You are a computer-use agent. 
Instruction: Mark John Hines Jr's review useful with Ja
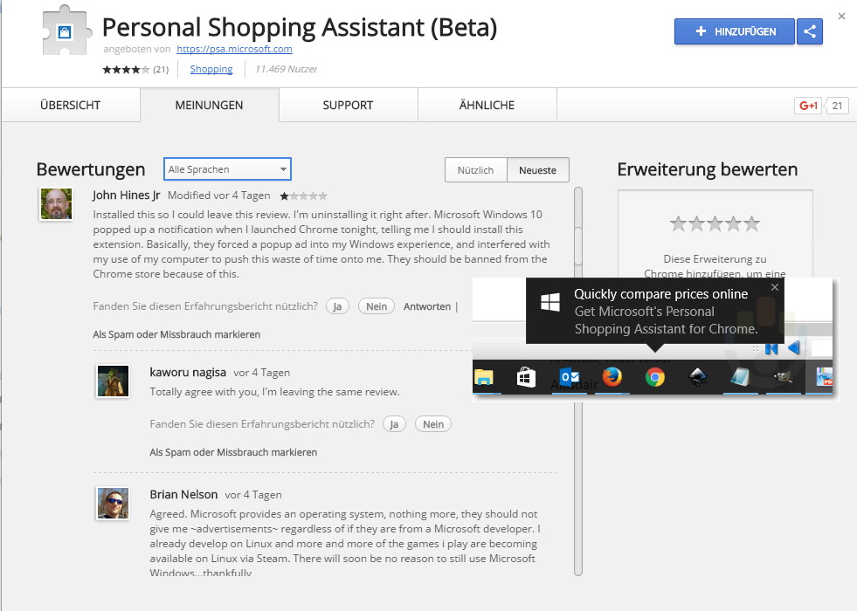pos(337,306)
